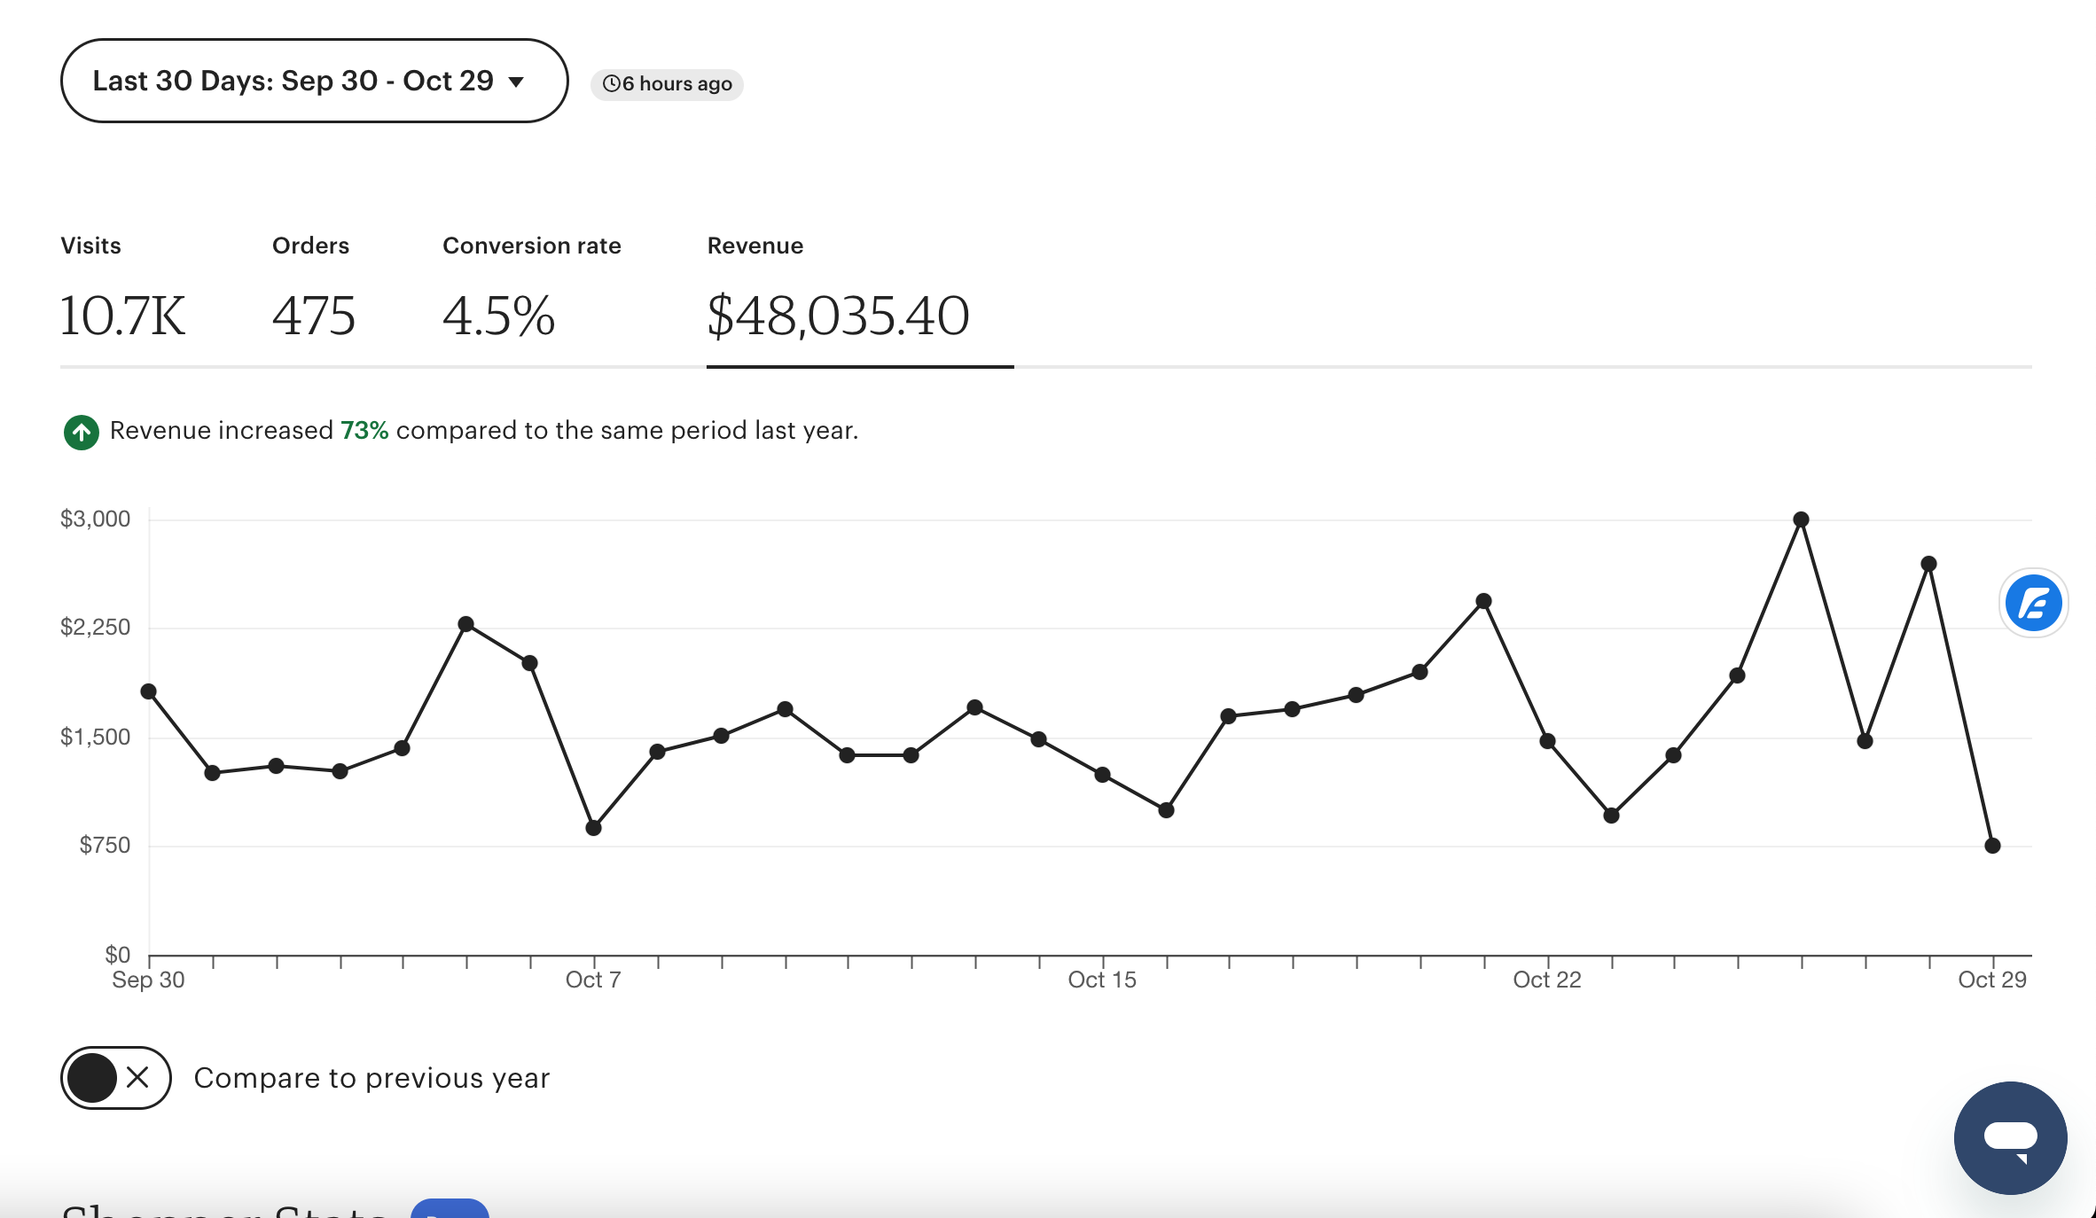
Task: Click the Oct 21 peak data point
Action: pos(1483,601)
